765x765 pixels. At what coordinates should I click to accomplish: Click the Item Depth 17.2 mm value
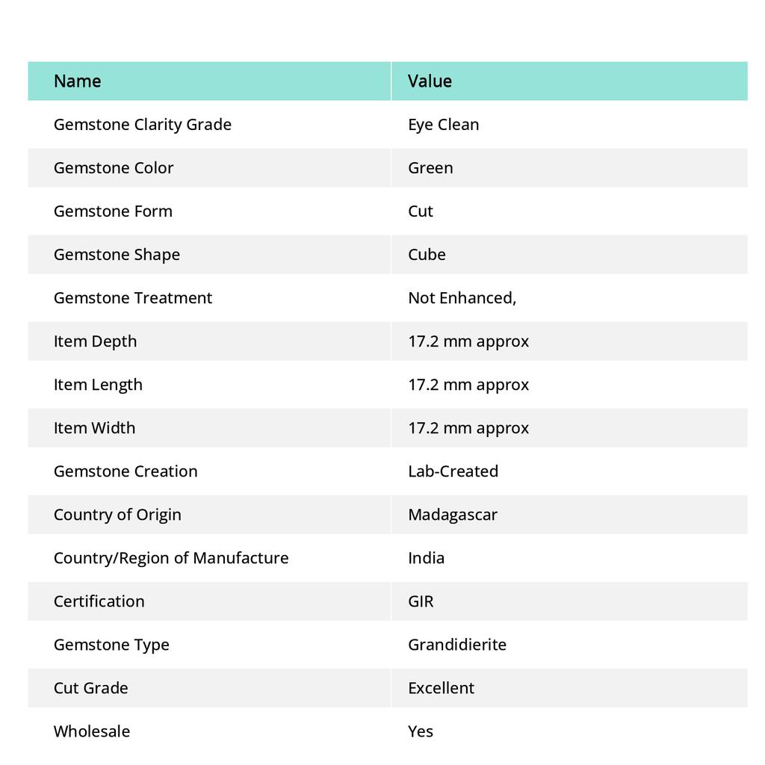(468, 341)
